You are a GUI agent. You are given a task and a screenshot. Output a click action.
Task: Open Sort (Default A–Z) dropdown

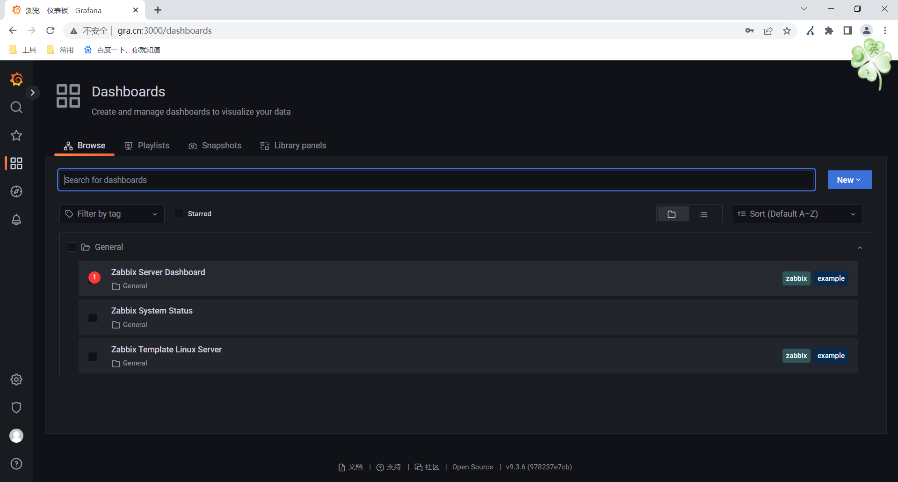(x=797, y=214)
